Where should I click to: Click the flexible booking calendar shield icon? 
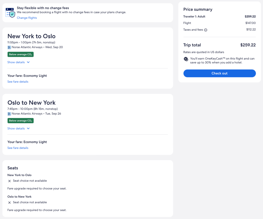(x=11, y=12)
